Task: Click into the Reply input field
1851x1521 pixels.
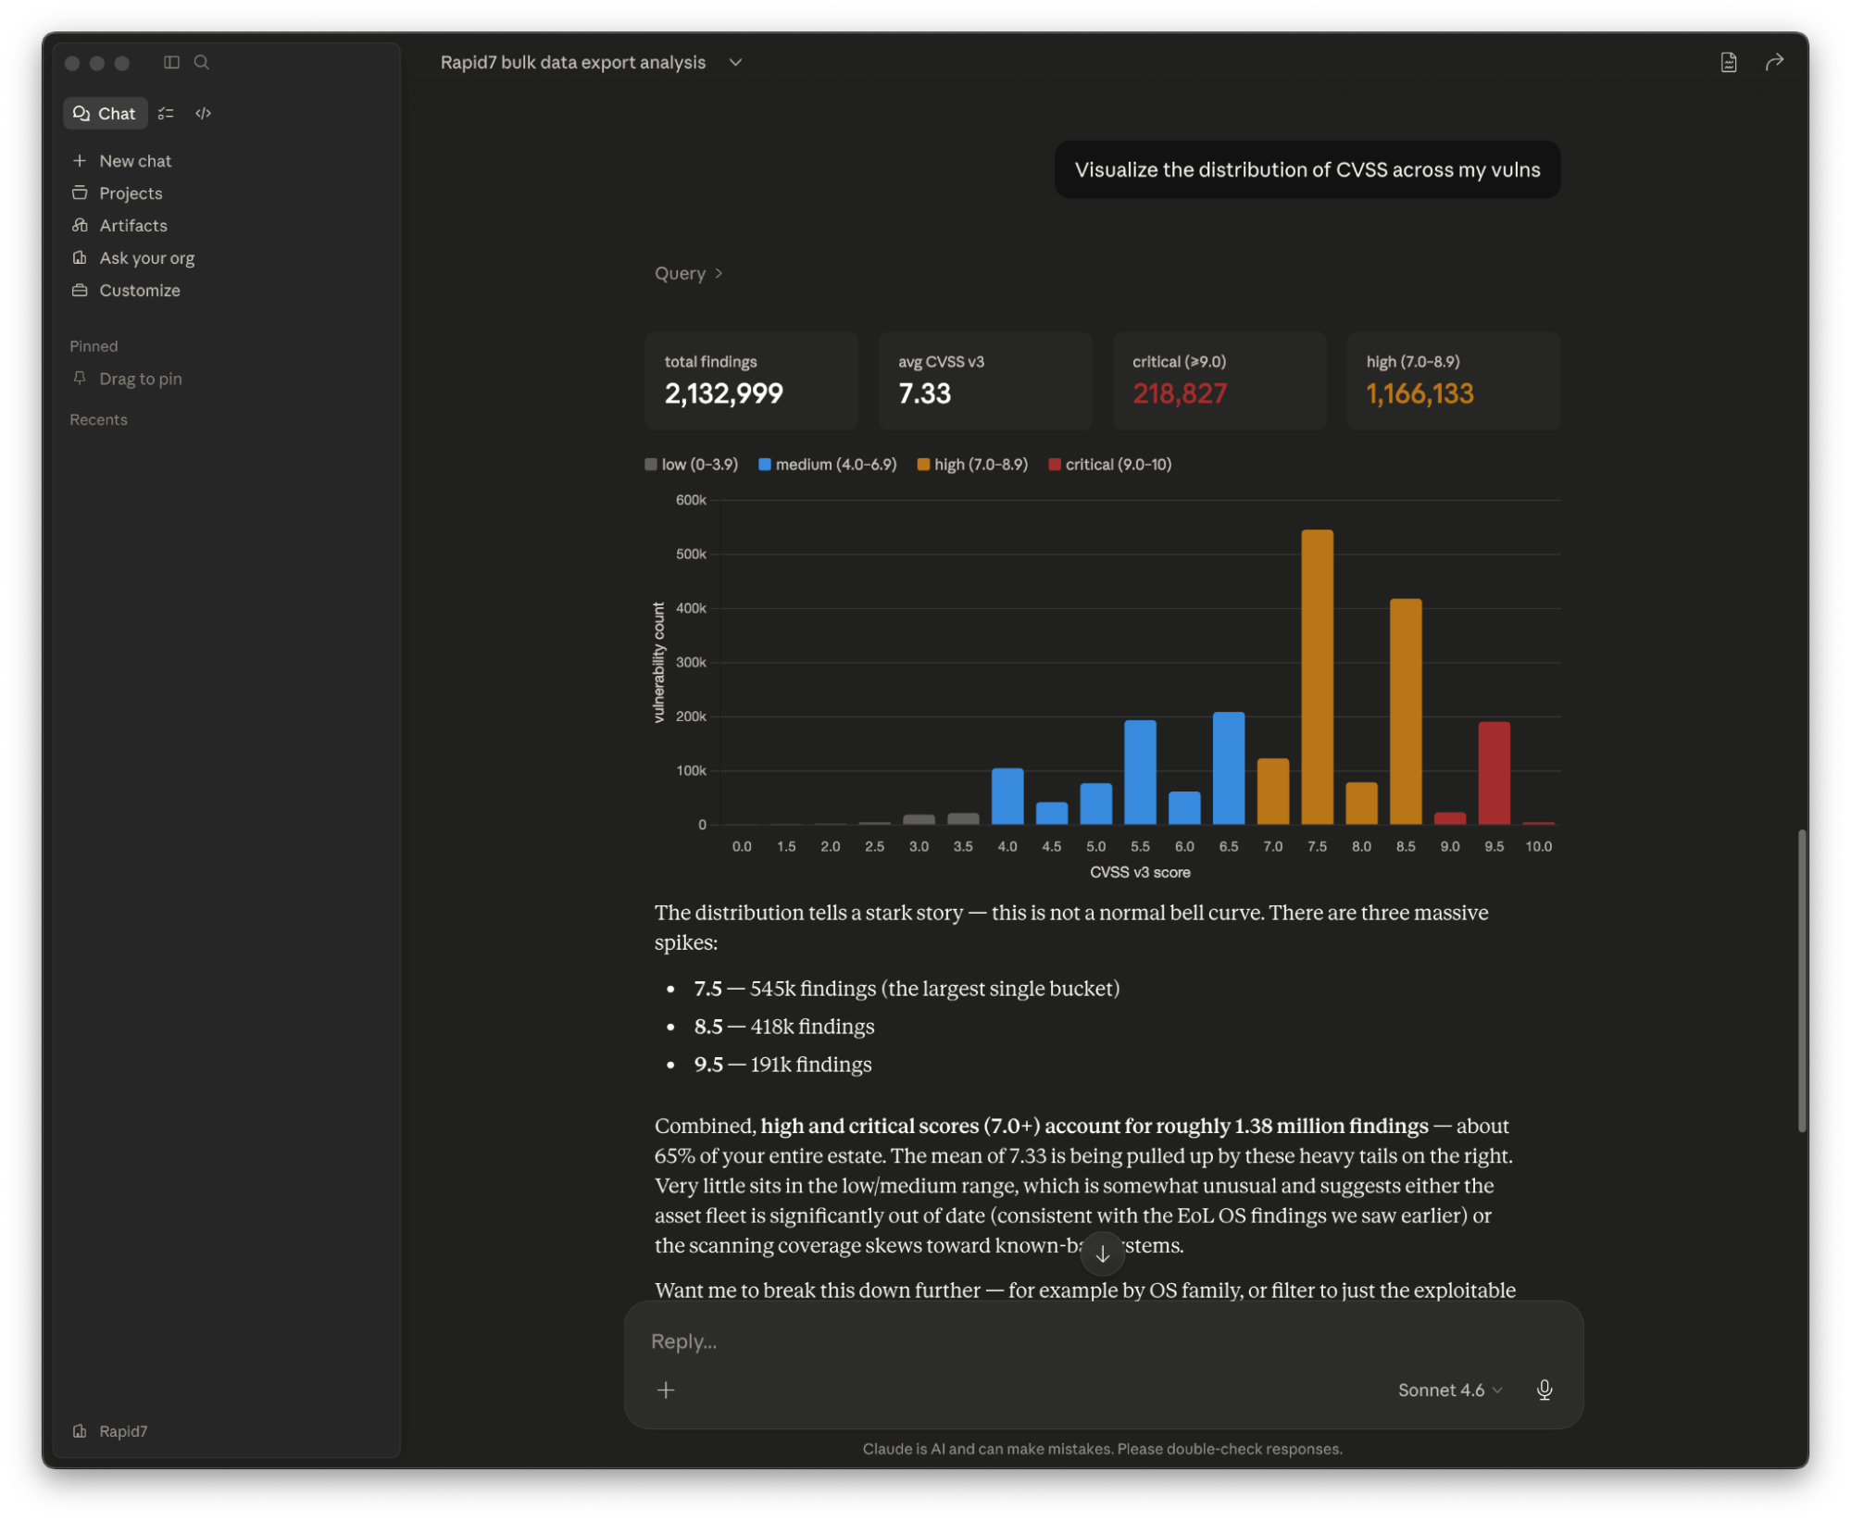Action: 1019,1341
